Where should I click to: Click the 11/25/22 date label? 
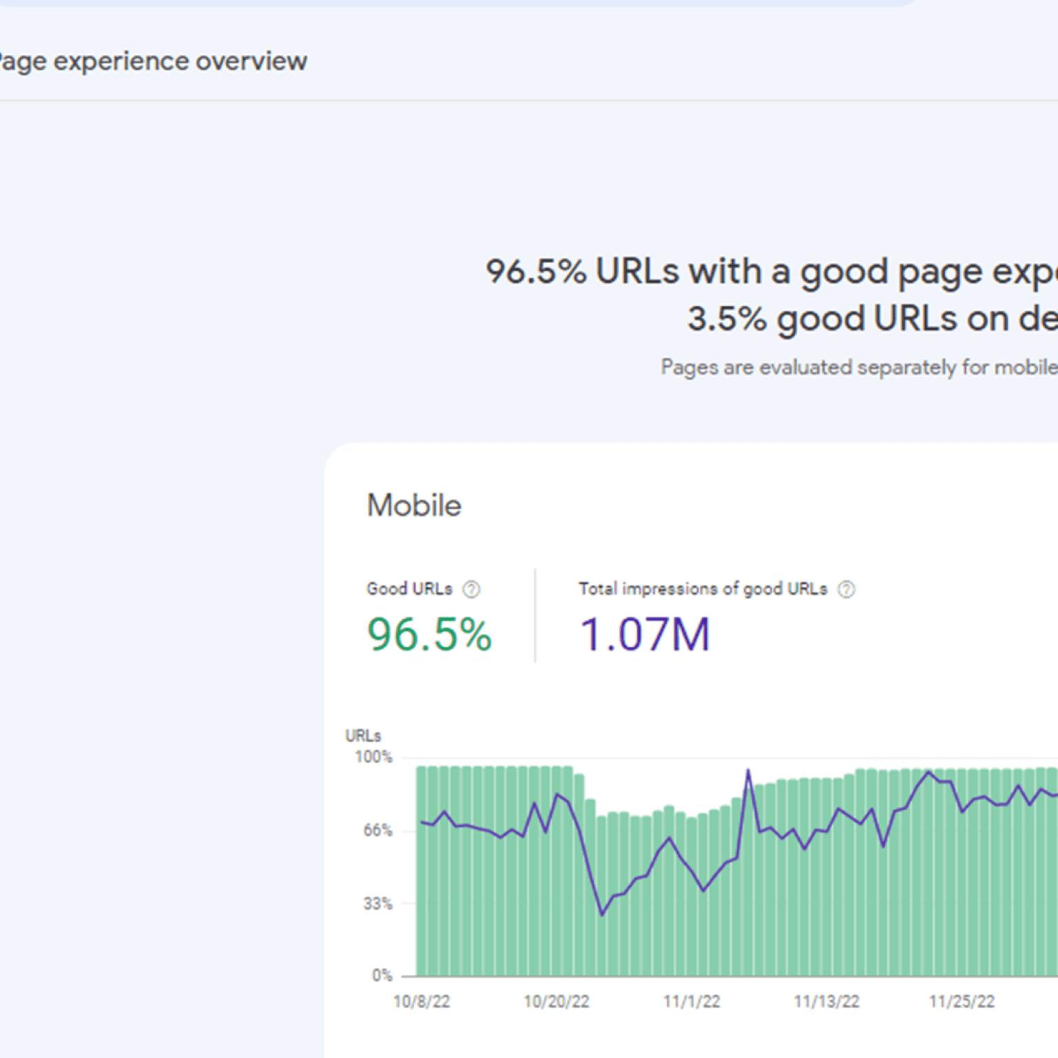(962, 1002)
